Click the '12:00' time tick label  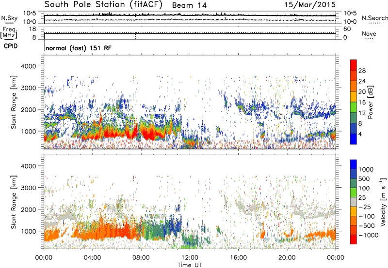[x=190, y=258]
